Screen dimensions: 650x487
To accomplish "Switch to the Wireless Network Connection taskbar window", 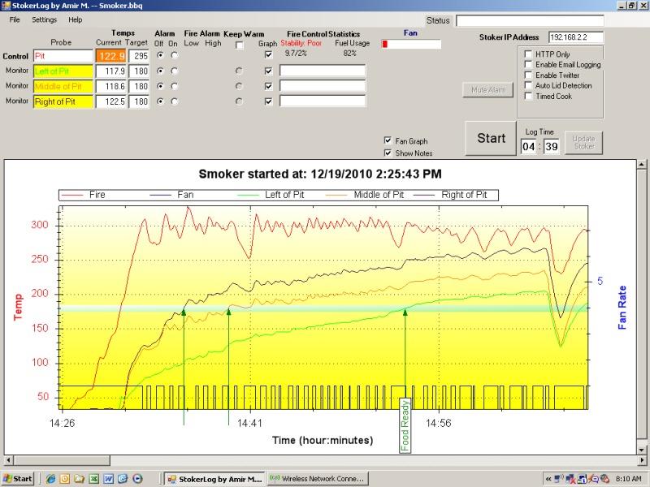I will (318, 479).
